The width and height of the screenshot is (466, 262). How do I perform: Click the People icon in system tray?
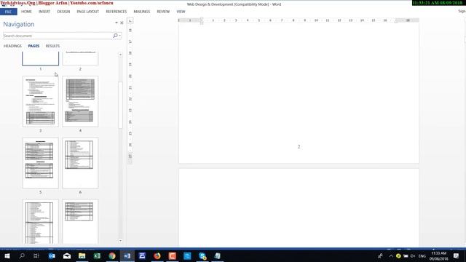pos(380,255)
